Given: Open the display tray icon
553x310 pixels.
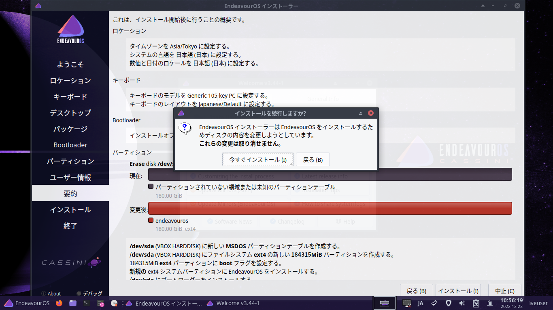Looking at the screenshot, I should tap(407, 303).
